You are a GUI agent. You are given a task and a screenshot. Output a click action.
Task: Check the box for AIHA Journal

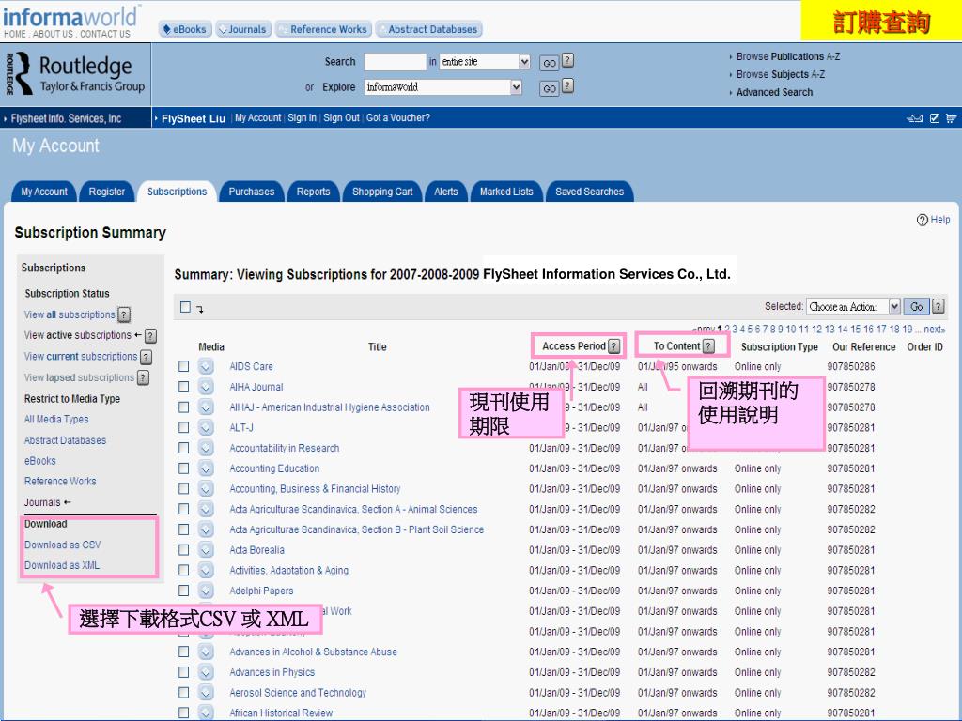[183, 387]
